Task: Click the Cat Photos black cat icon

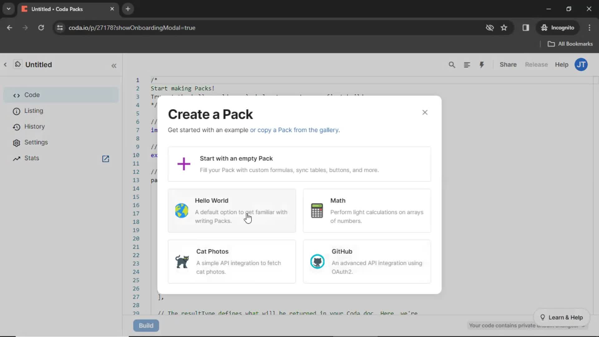Action: [182, 261]
